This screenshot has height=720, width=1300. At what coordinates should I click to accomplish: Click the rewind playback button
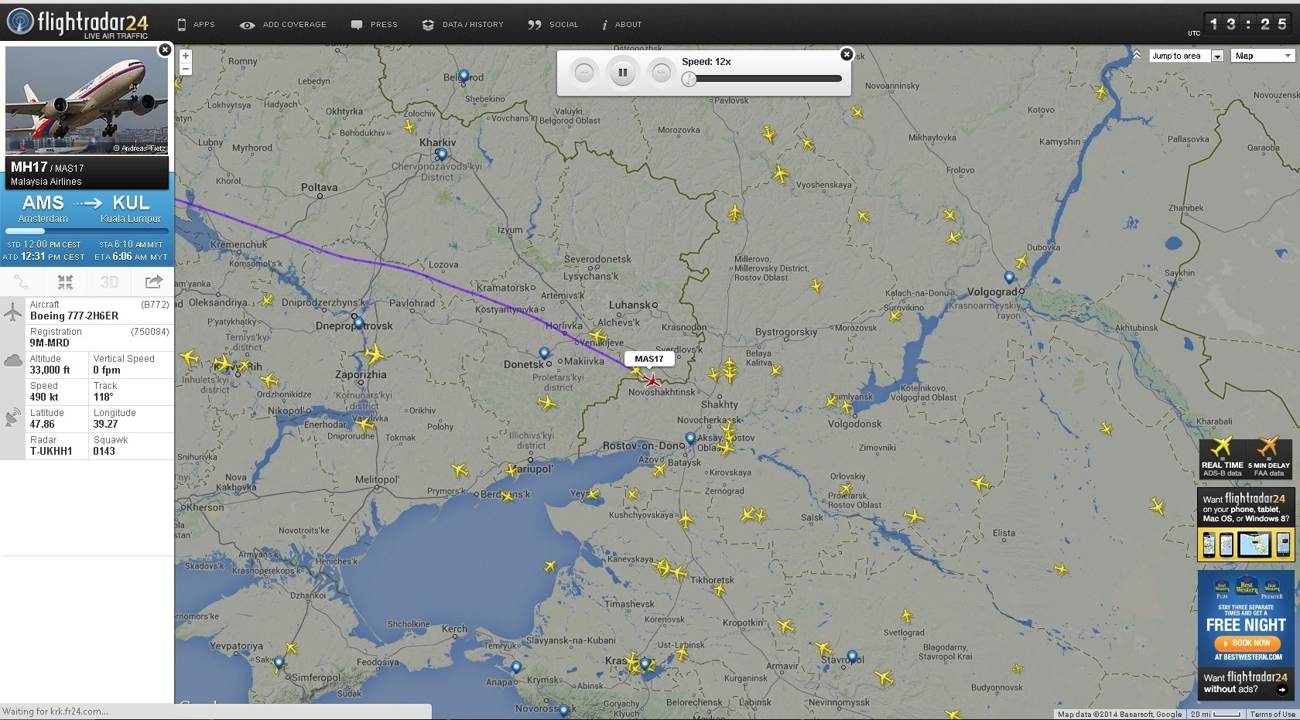584,73
